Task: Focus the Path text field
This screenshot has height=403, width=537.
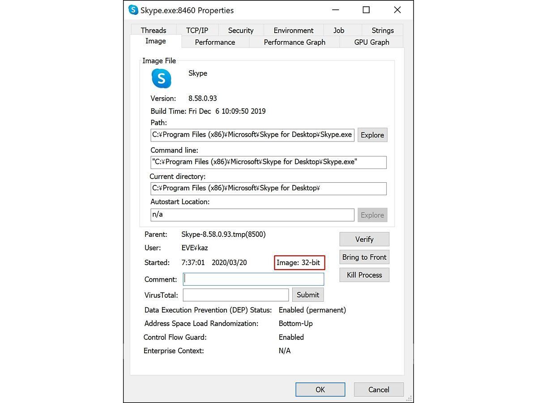Action: (x=252, y=135)
